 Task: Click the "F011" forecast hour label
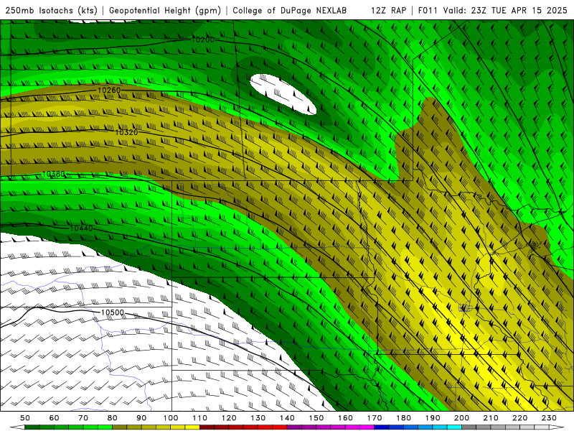(428, 10)
